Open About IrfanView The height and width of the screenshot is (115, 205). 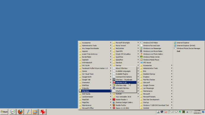coord(124,68)
